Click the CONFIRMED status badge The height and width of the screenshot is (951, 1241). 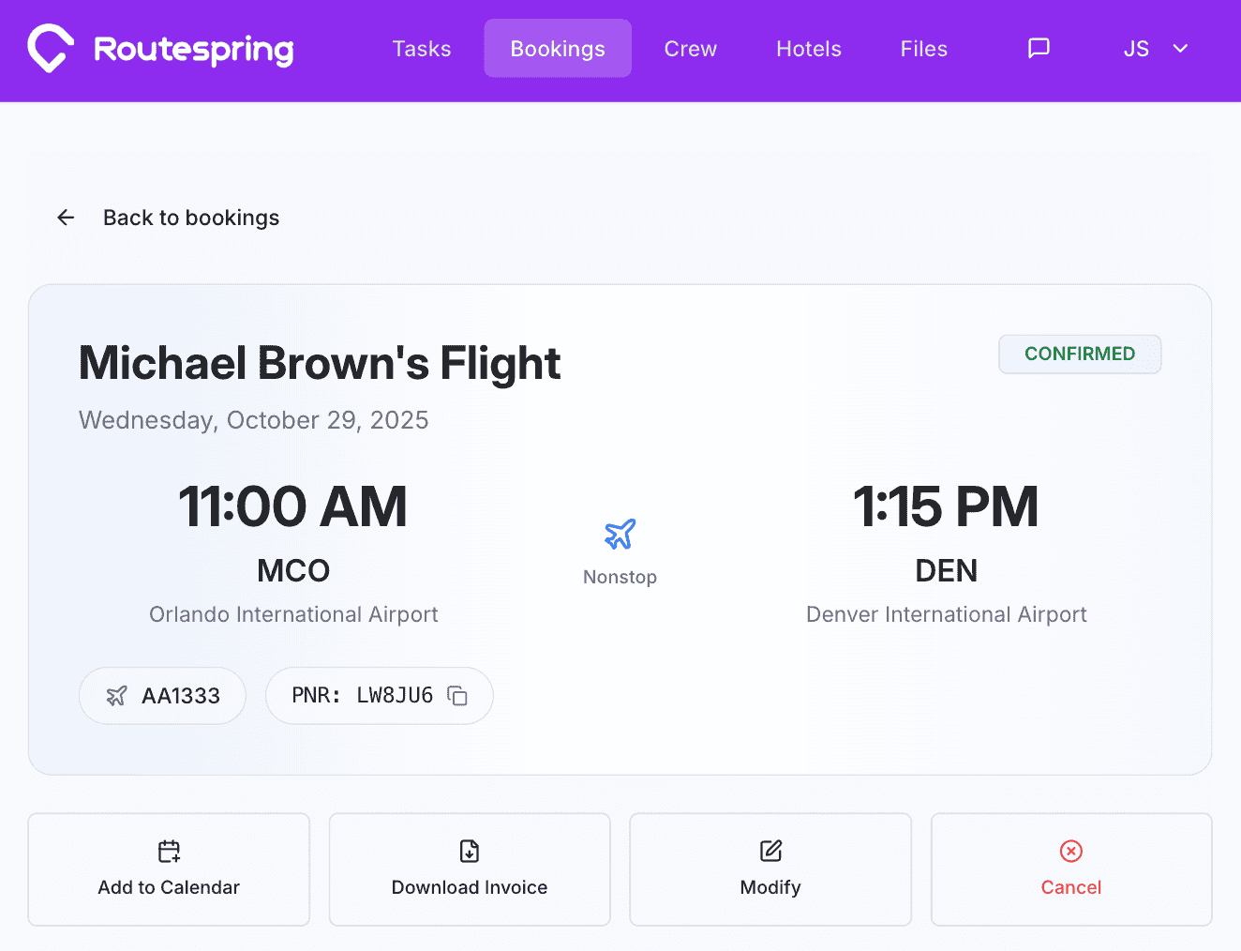1080,354
